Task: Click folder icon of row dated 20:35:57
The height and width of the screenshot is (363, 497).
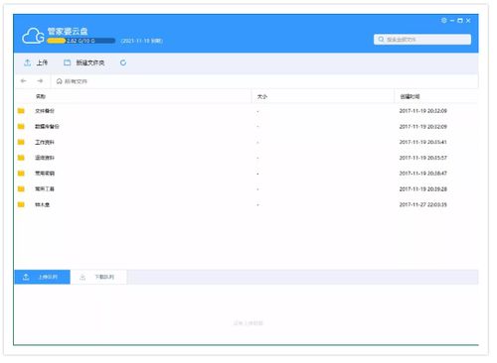Action: (21, 158)
